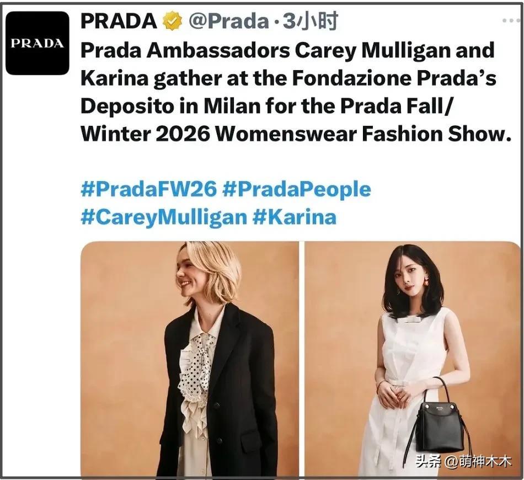524x480 pixels.
Task: Open the right photo with white dress
Action: coord(412,358)
